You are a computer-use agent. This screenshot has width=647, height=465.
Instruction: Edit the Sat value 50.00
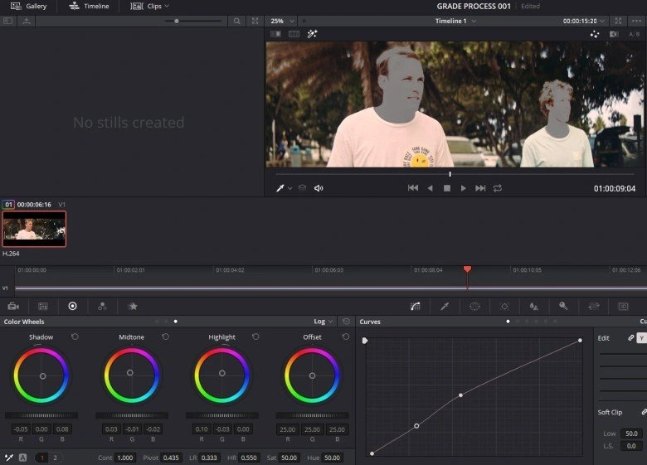click(289, 458)
